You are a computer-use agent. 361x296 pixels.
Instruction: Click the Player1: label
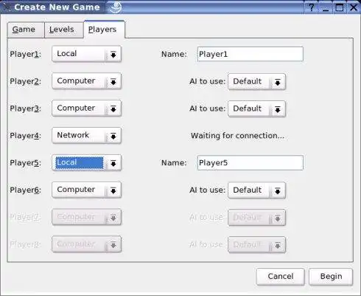(25, 54)
